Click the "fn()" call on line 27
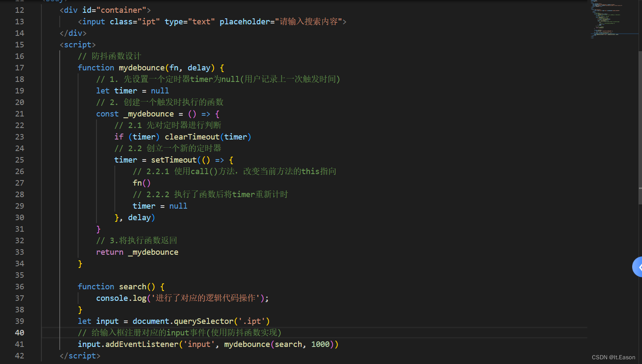642x364 pixels. pyautogui.click(x=142, y=183)
